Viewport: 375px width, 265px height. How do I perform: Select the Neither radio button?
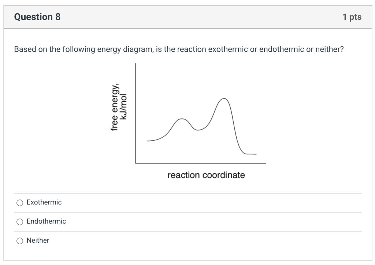(x=20, y=240)
